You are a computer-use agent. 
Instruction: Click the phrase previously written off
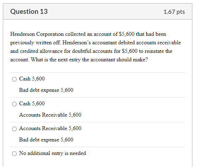35,43
